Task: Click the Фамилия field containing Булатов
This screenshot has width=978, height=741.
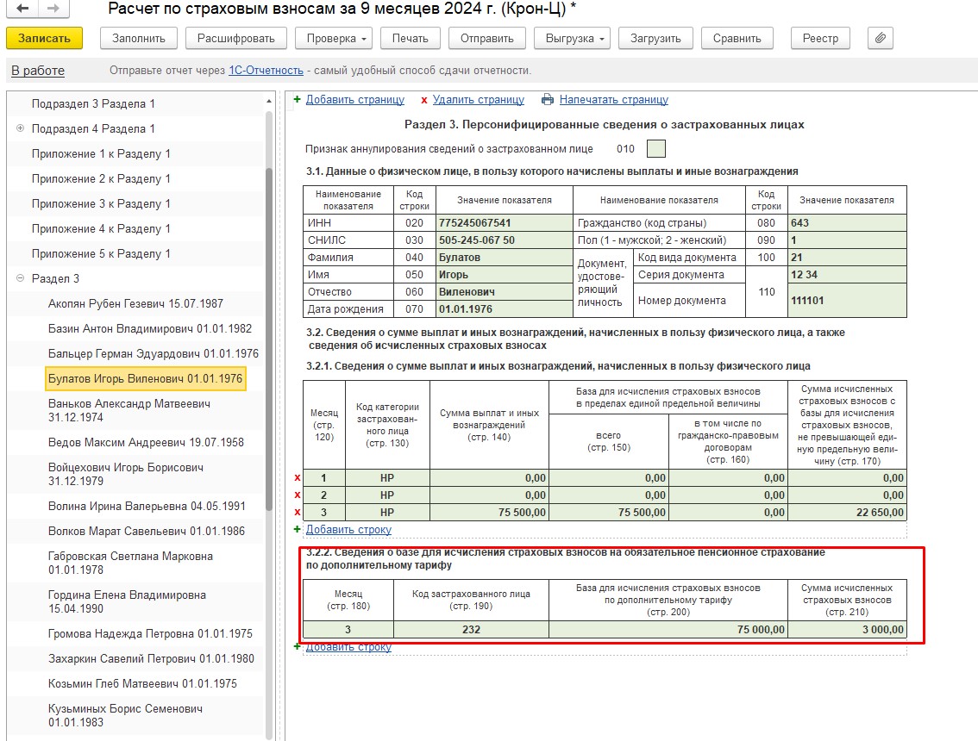Action: pos(504,258)
